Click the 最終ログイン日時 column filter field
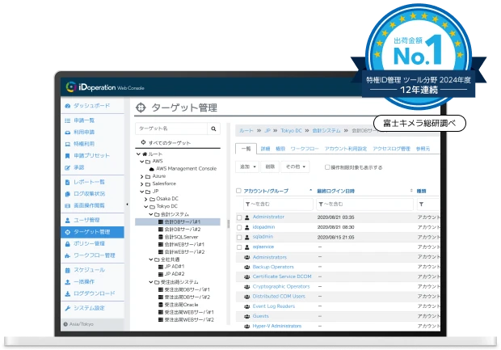 (364, 205)
